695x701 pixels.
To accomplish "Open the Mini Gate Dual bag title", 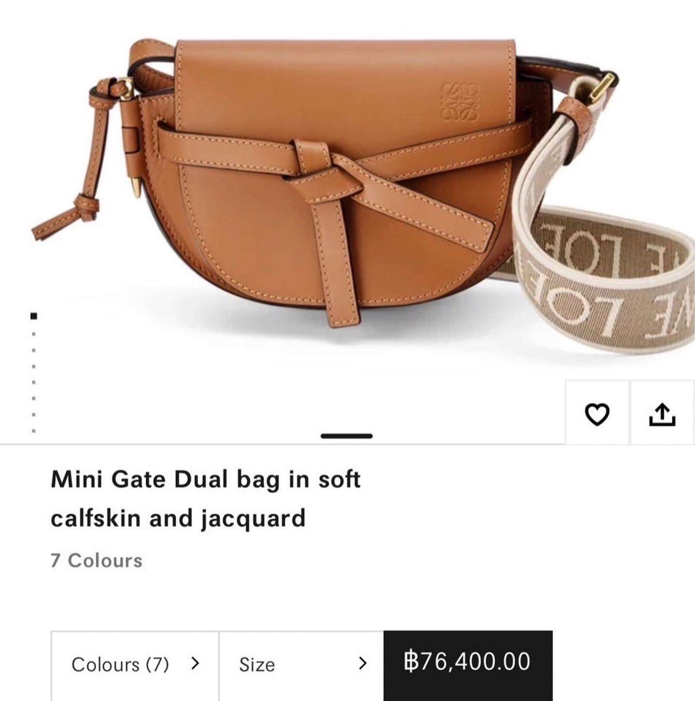I will point(206,498).
